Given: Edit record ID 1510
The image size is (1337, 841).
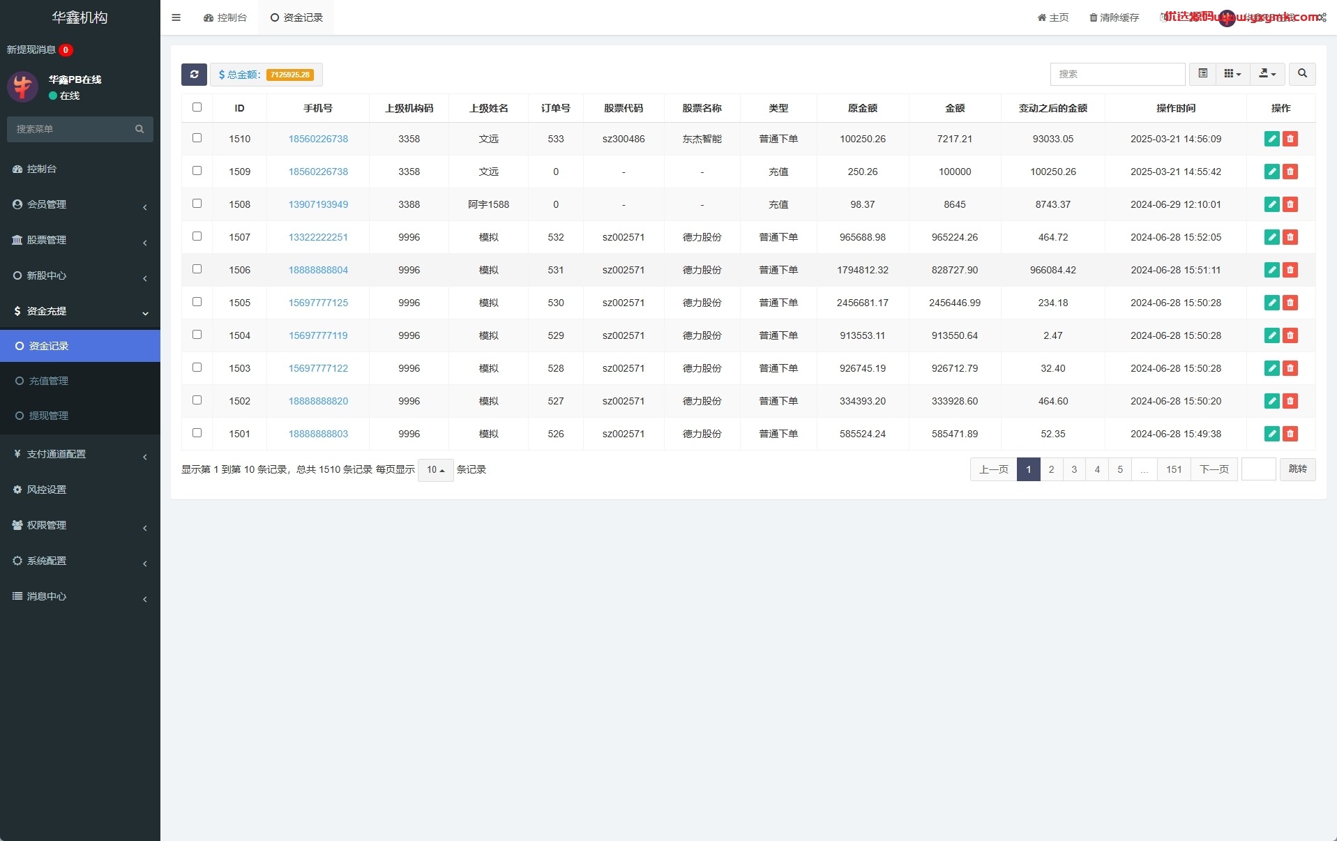Looking at the screenshot, I should click(1272, 139).
